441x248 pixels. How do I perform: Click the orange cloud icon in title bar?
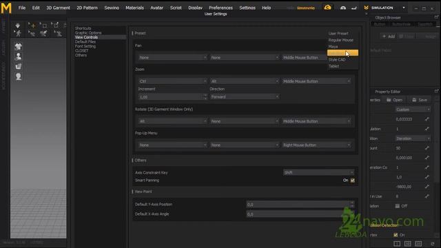click(327, 8)
